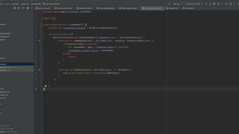
Task: Select the easyfood (test) package item
Action: tap(17, 70)
